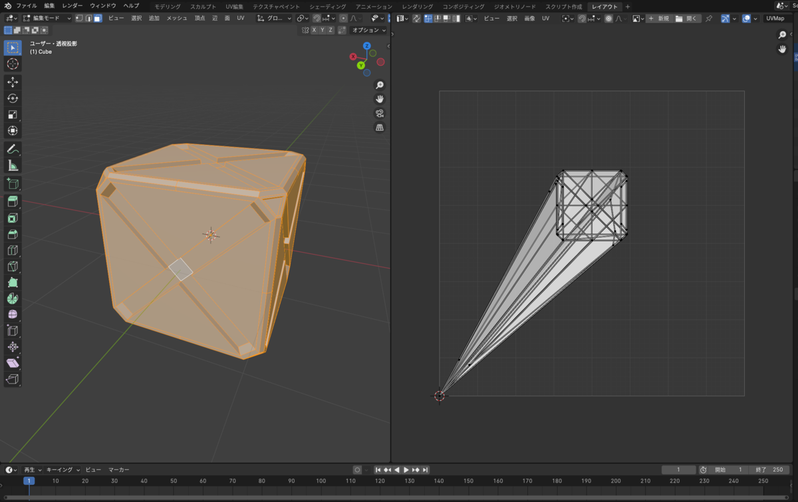Viewport: 798px width, 502px height.
Task: Click frame 100 on the timeline ruler
Action: pyautogui.click(x=321, y=481)
